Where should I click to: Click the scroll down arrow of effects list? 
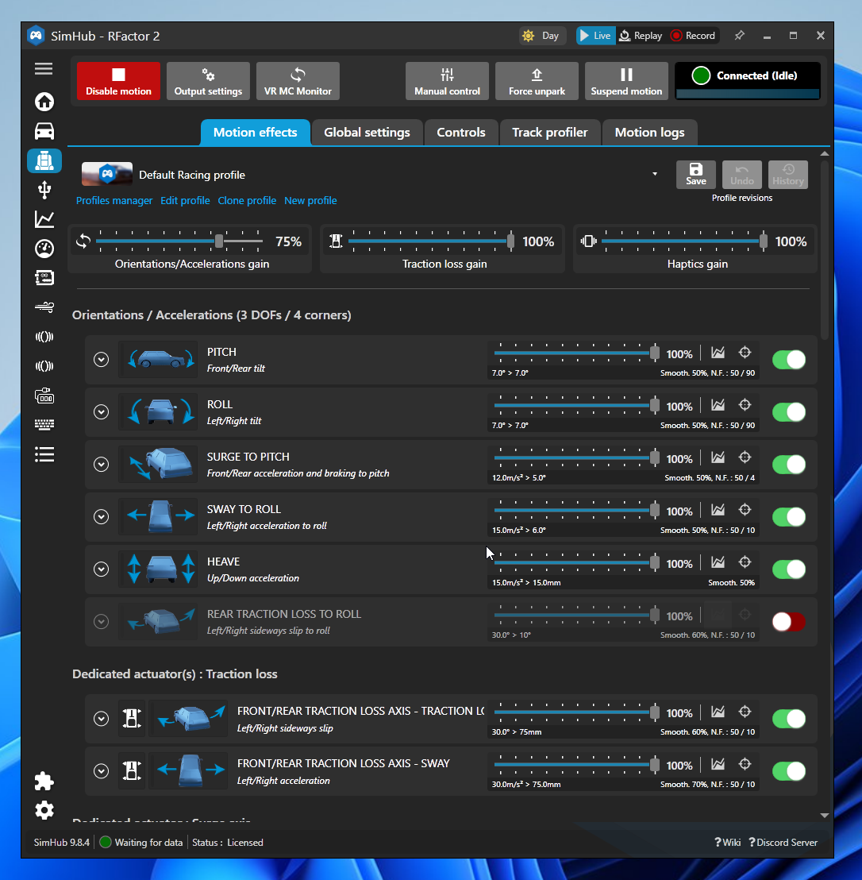(825, 816)
